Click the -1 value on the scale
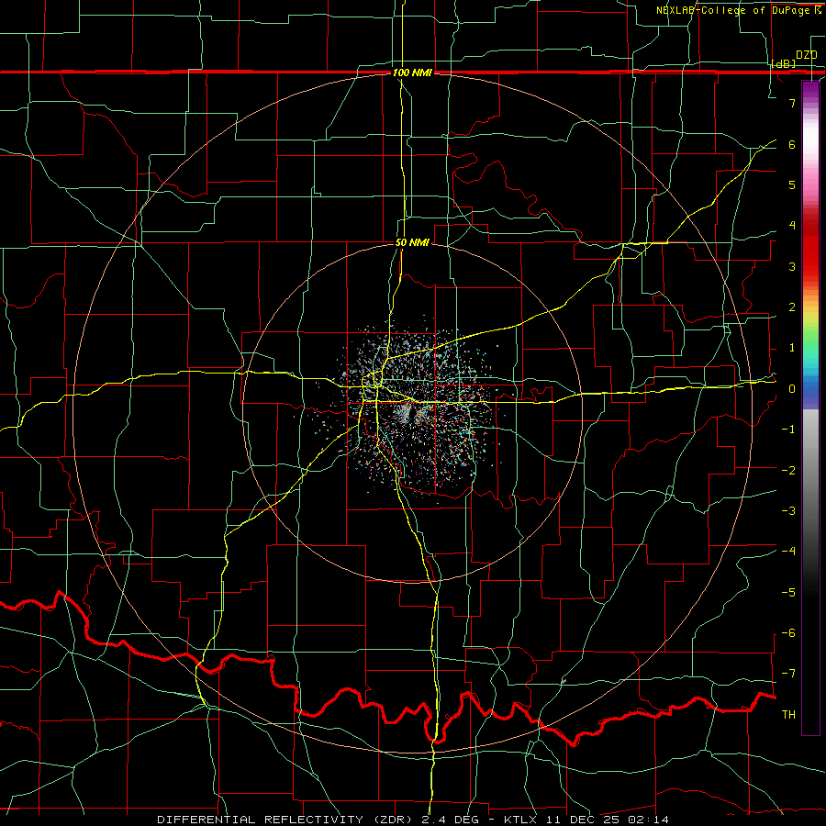 [x=788, y=430]
